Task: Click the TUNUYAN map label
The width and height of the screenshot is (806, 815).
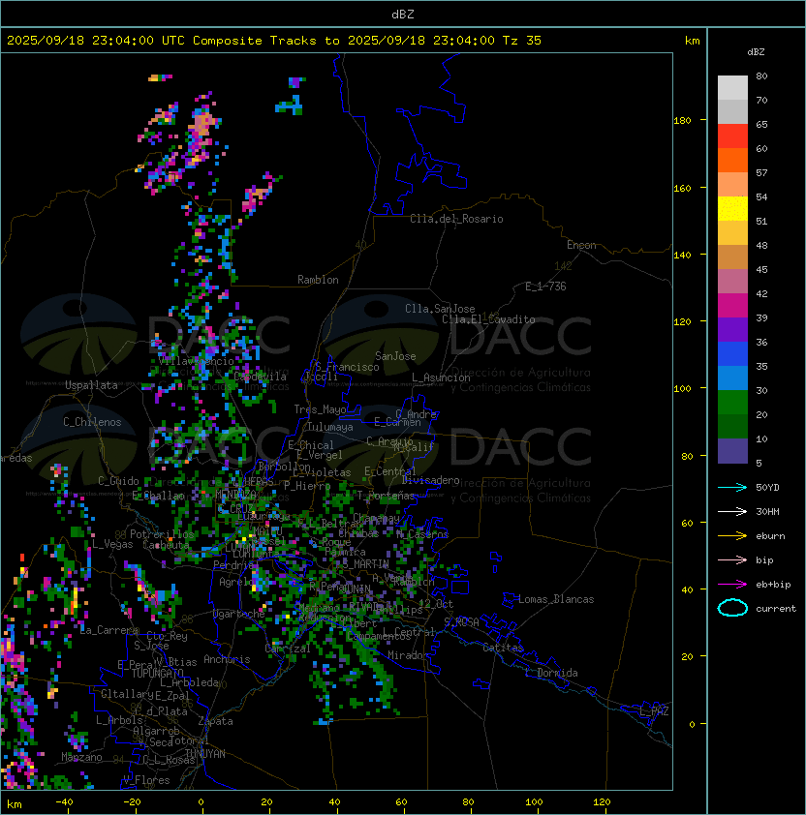Action: 205,754
